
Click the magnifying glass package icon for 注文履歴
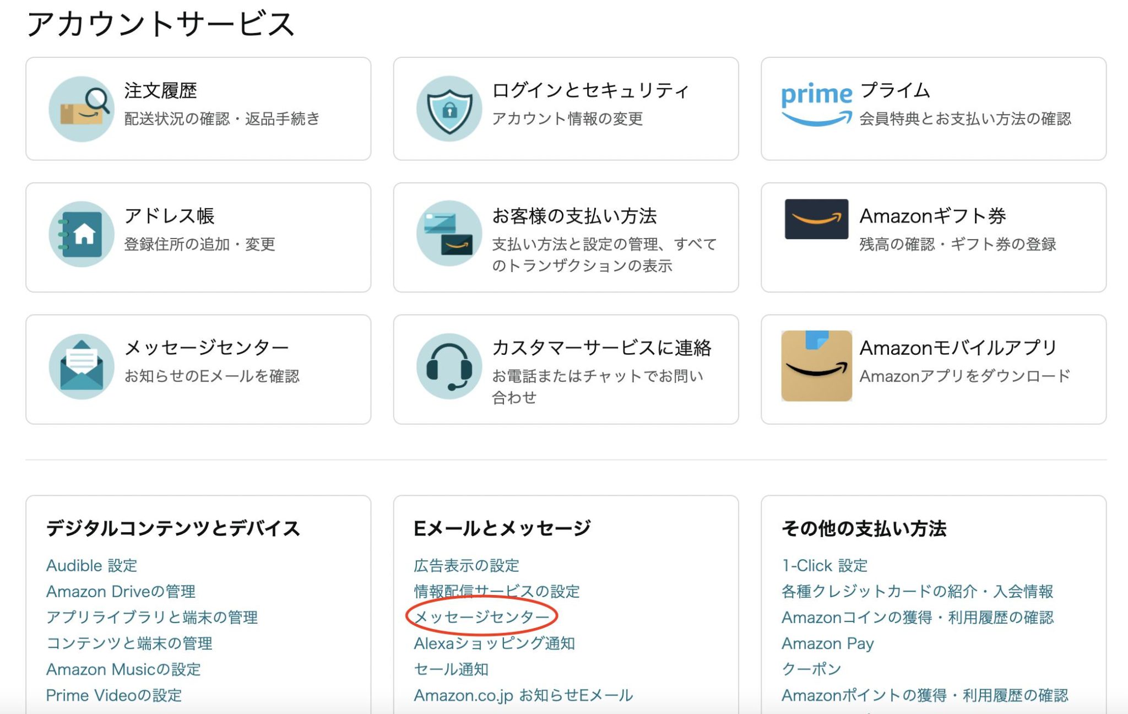point(80,108)
